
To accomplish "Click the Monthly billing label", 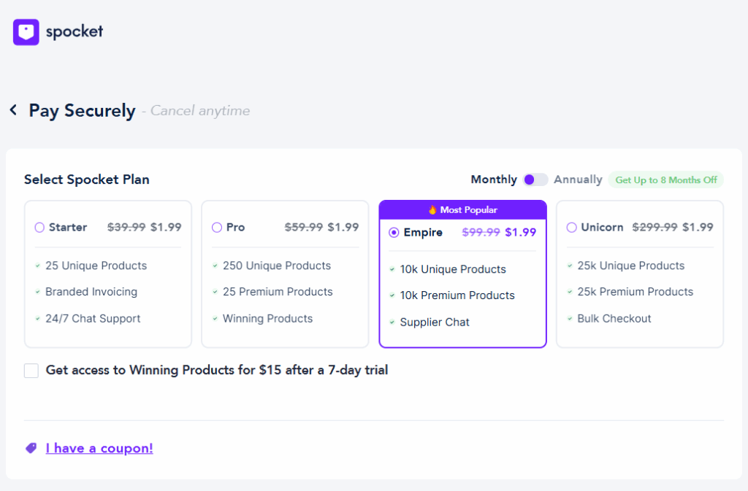I will [493, 179].
